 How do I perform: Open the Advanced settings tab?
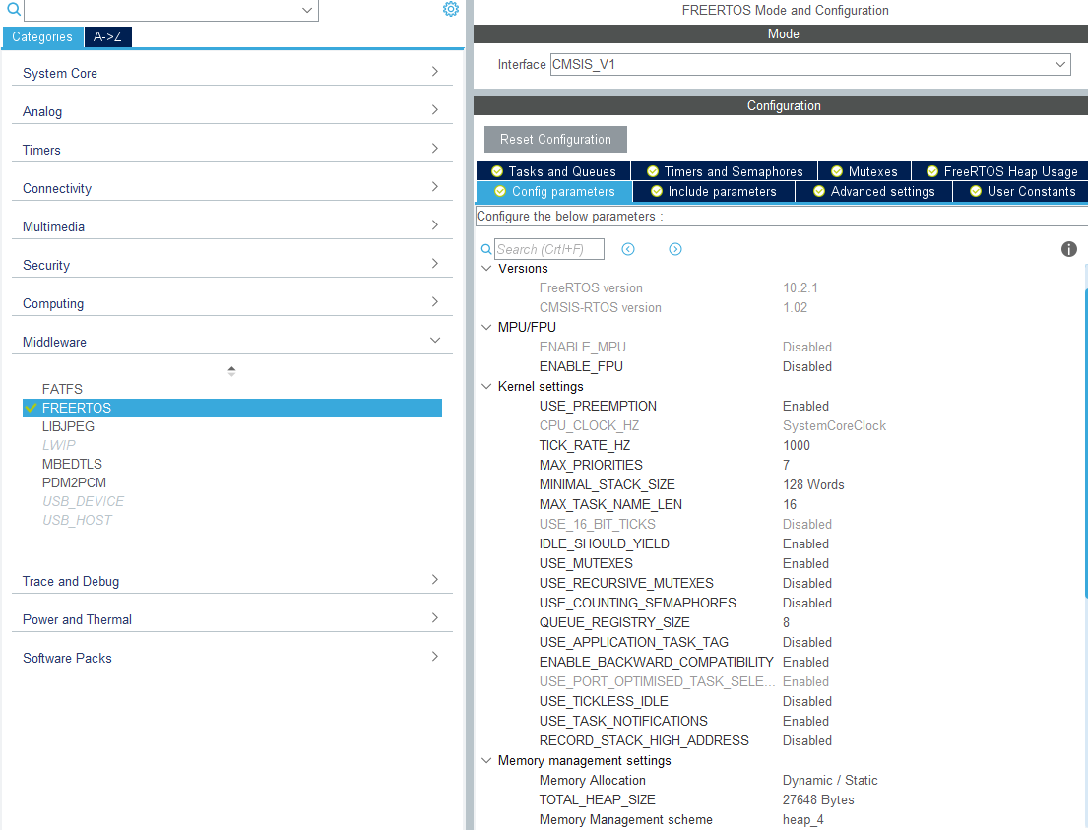pyautogui.click(x=874, y=192)
